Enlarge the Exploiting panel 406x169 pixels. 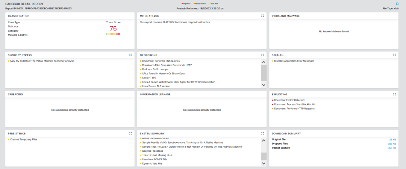point(394,94)
